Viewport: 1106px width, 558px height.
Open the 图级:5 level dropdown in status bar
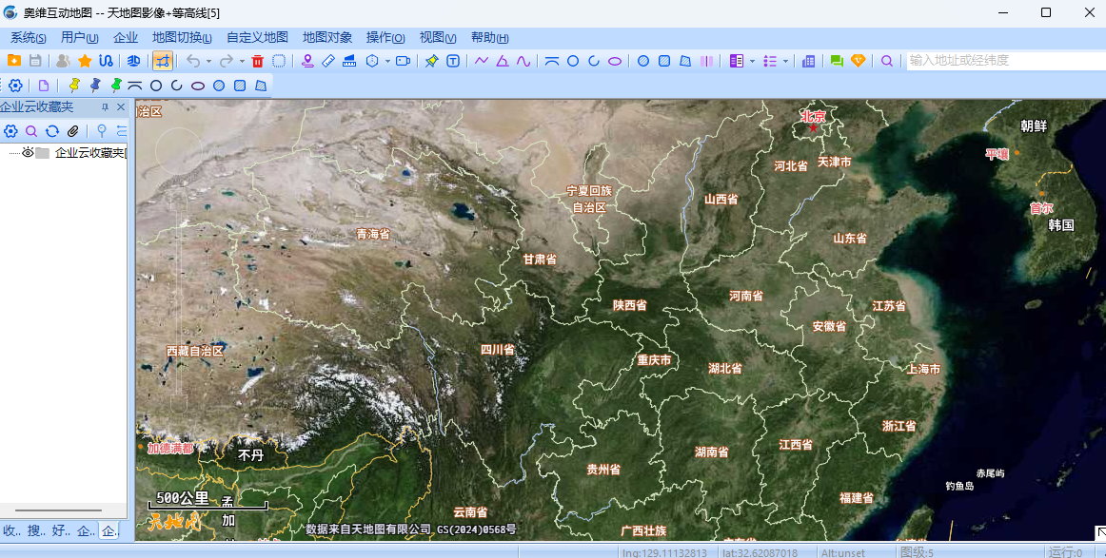click(917, 550)
